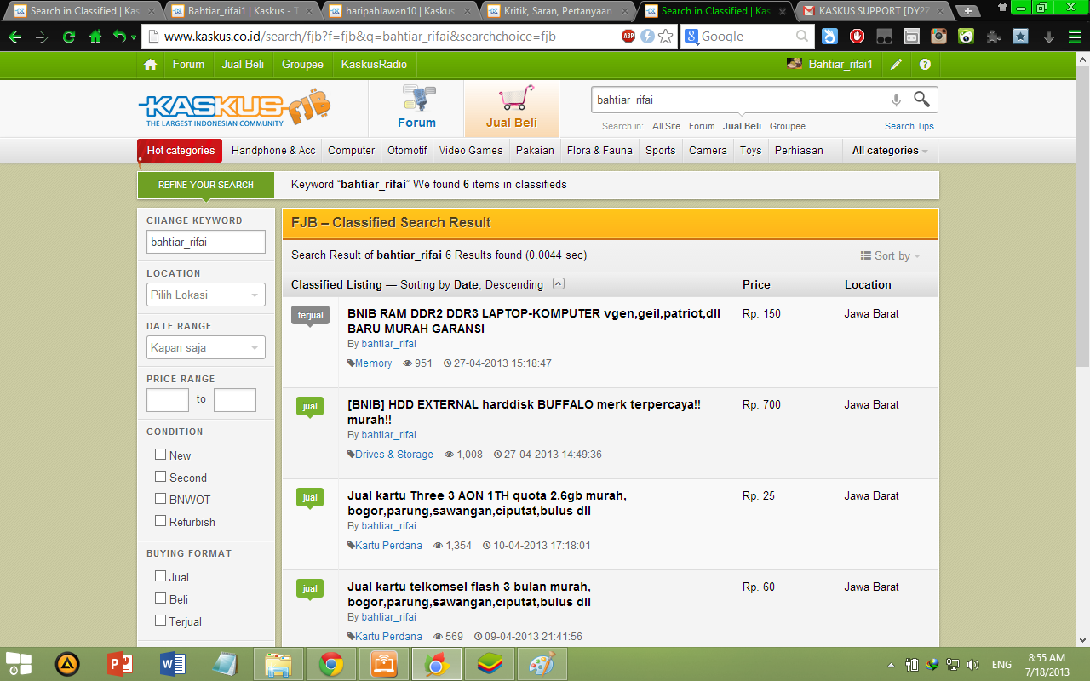This screenshot has width=1090, height=681.
Task: Select the Flora & Fauna category
Action: 599,151
